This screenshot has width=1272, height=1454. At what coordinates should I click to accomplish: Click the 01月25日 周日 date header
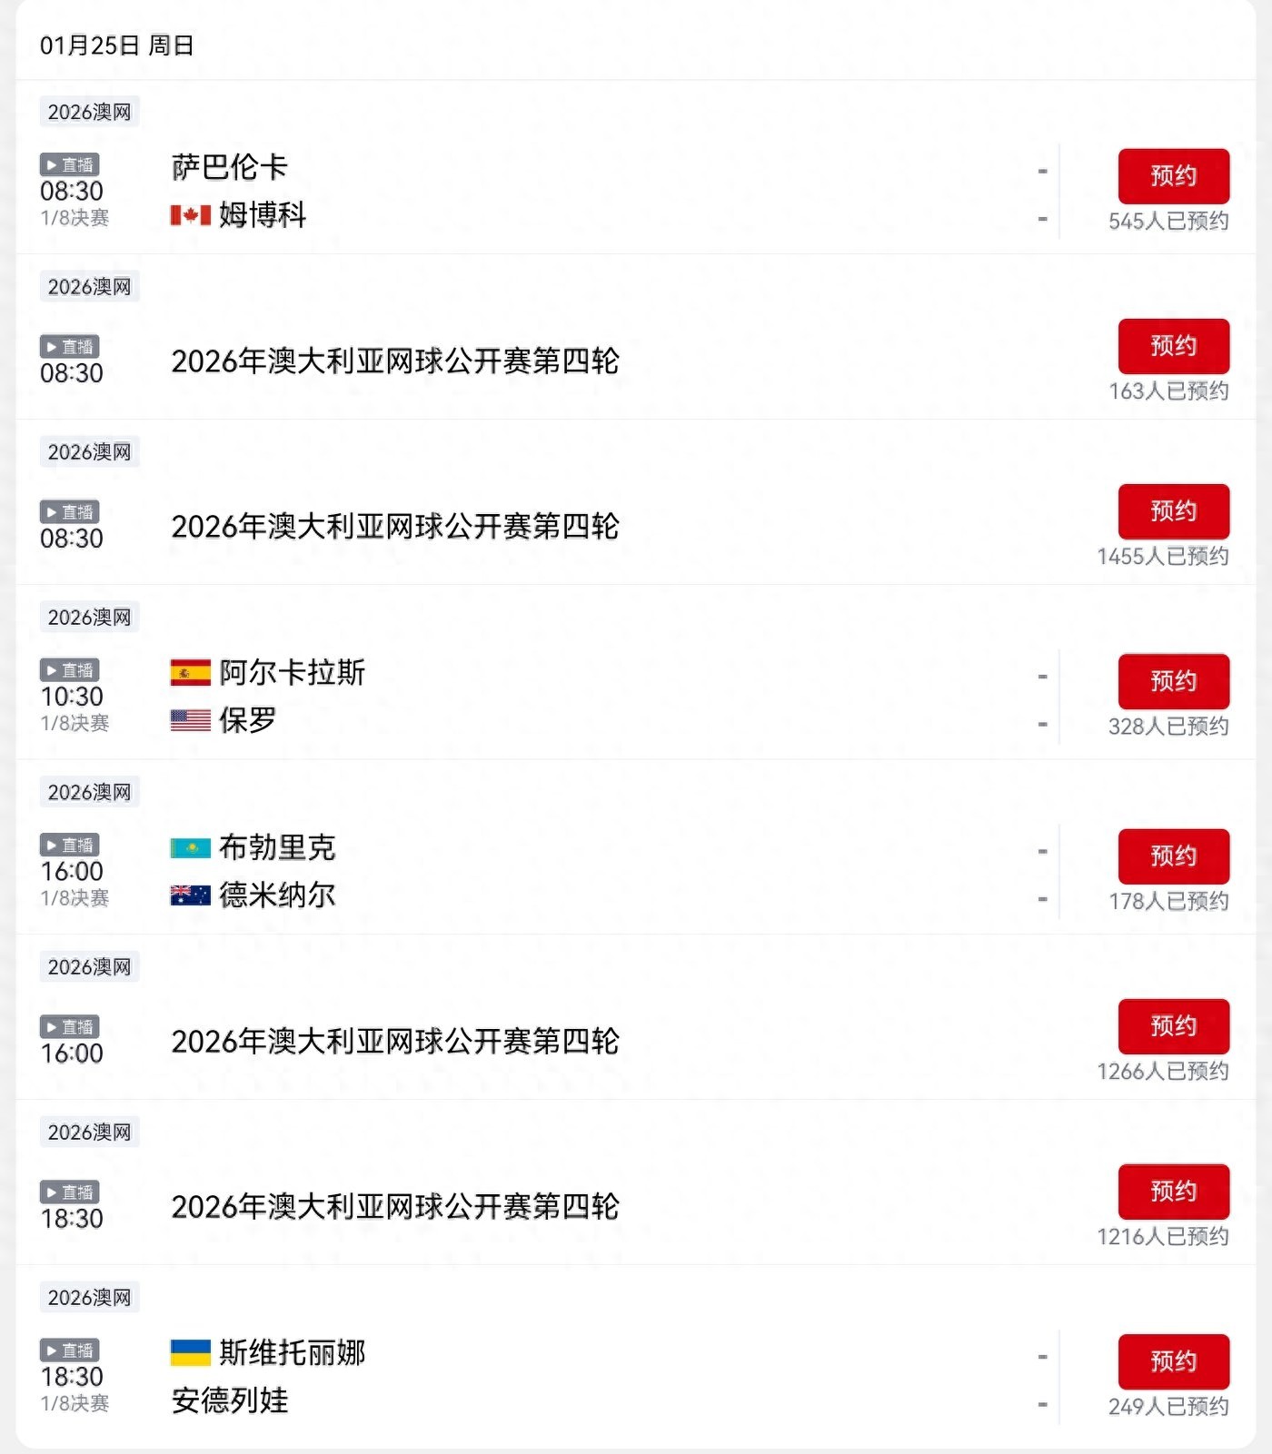pyautogui.click(x=116, y=45)
